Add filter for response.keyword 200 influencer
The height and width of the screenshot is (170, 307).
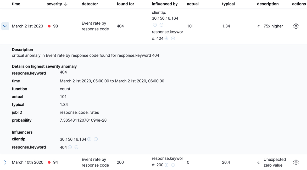tap(166, 165)
